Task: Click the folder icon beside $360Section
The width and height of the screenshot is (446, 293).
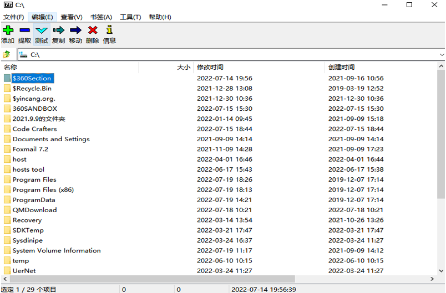Action: click(x=7, y=78)
